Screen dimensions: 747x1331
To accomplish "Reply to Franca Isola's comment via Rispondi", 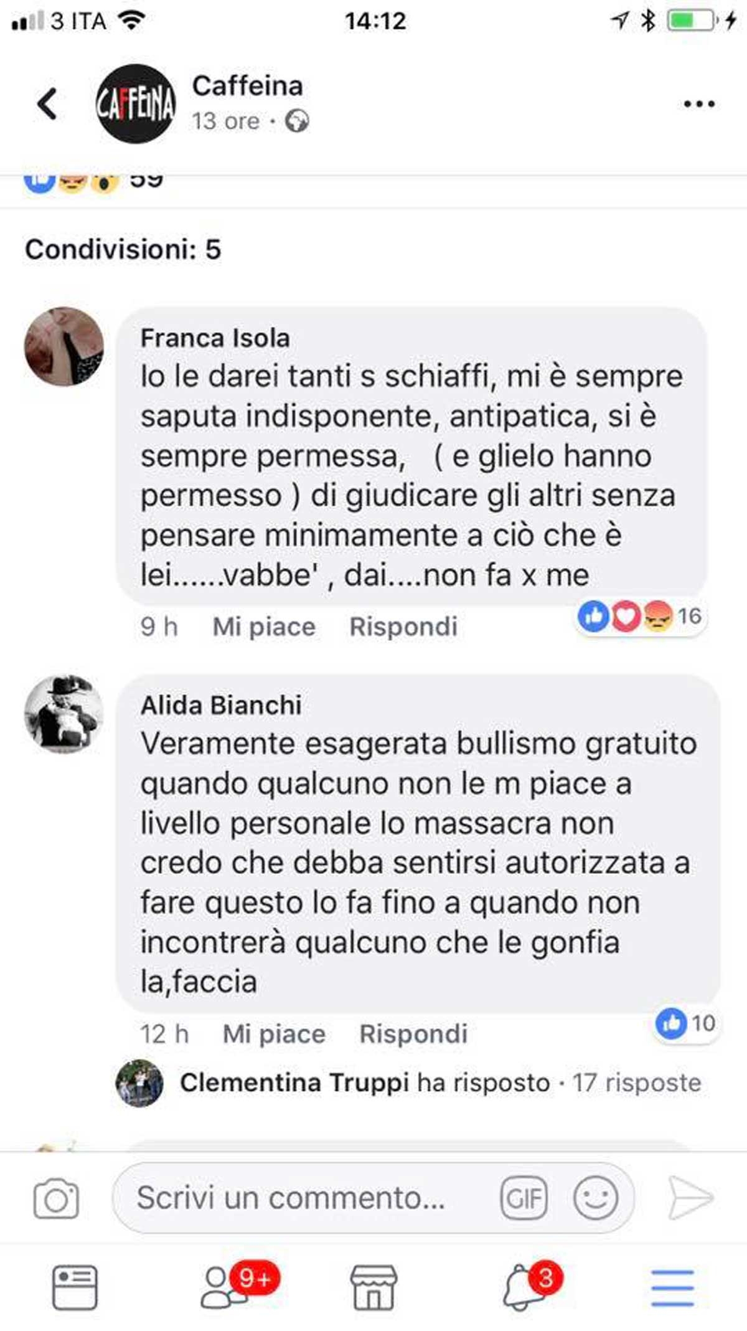I will [x=403, y=627].
